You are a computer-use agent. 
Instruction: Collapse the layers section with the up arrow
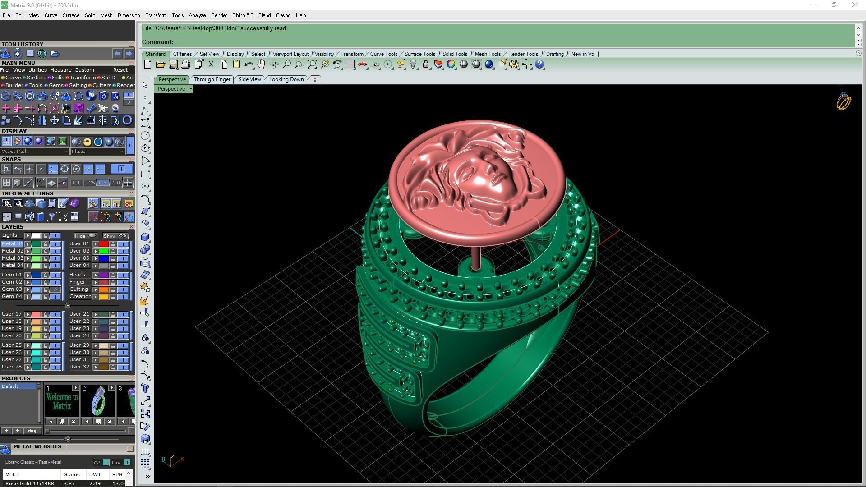(x=68, y=306)
